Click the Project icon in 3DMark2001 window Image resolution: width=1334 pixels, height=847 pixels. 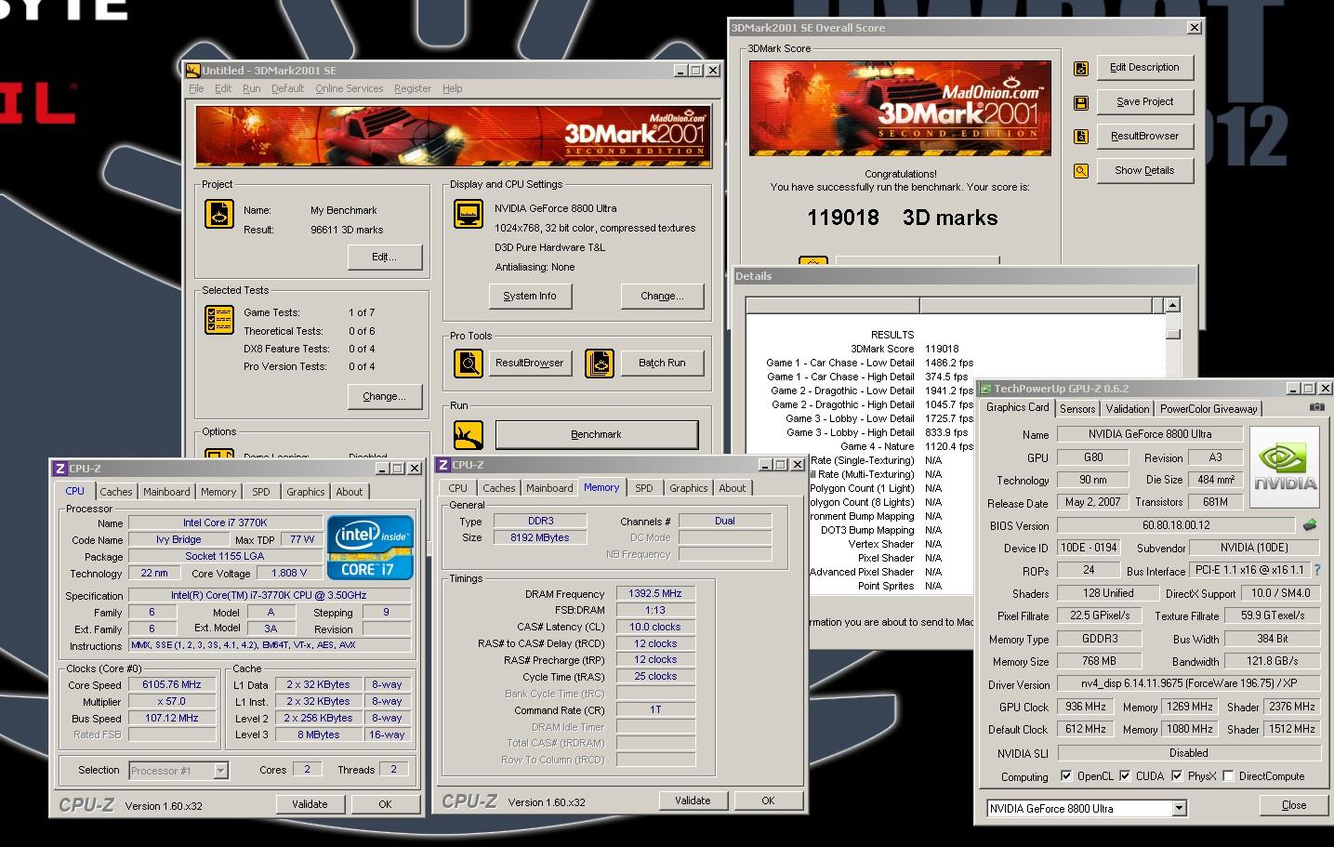(x=219, y=214)
